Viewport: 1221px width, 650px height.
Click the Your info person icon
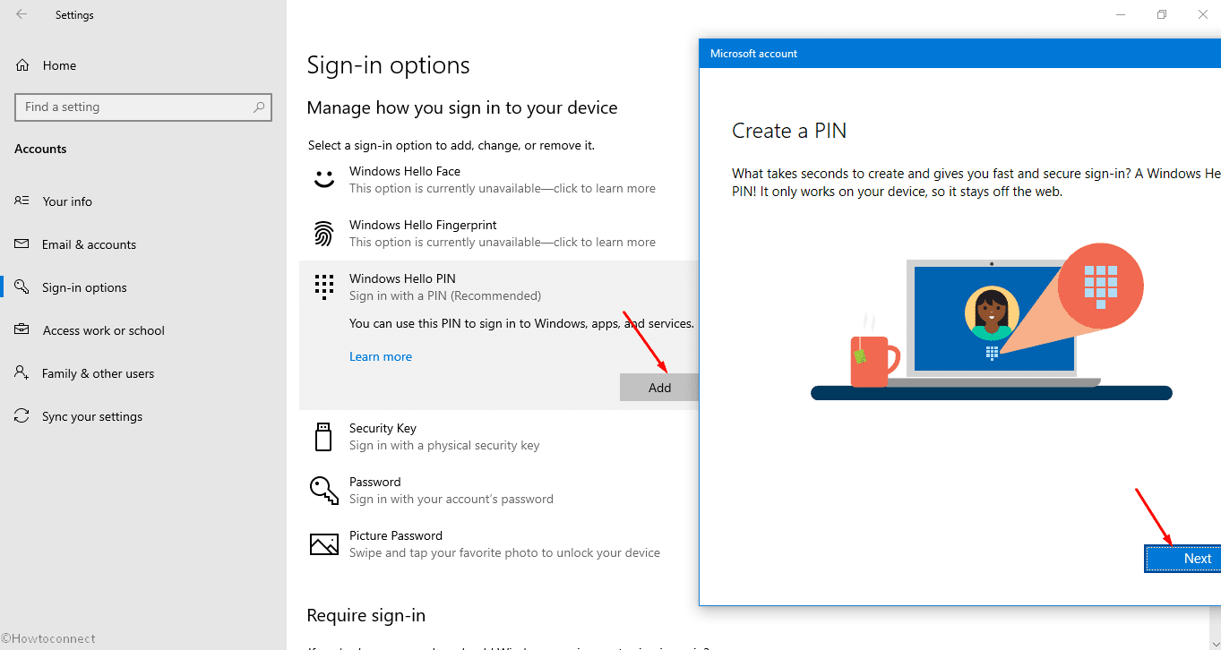pos(22,201)
